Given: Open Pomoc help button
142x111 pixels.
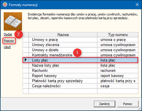Looking at the screenshot, I should pos(128,104).
